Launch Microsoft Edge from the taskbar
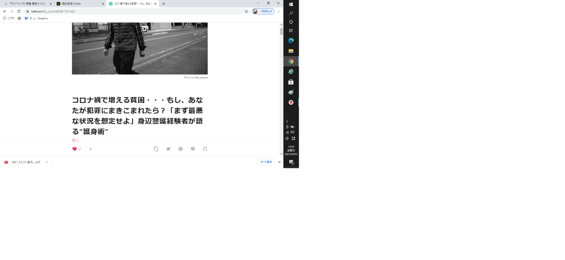 291,41
